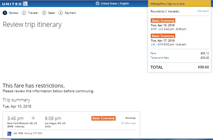Click Basic Economy badge in trip summary card

104,118
